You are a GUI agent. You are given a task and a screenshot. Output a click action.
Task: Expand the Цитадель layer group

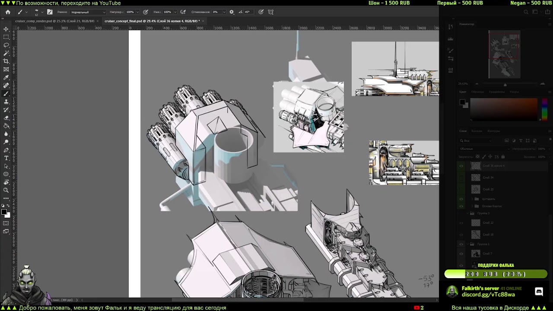(x=472, y=199)
